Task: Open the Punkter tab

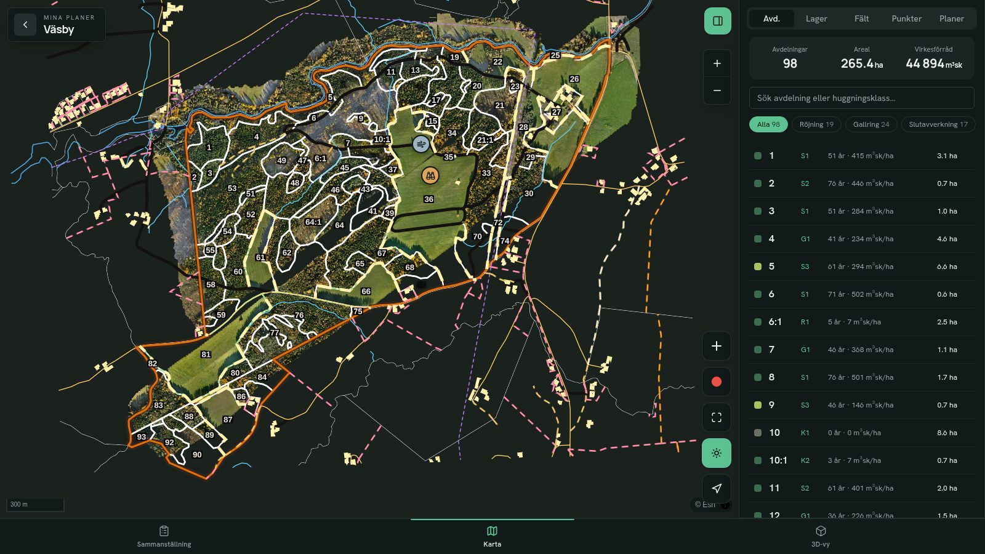Action: coord(906,18)
